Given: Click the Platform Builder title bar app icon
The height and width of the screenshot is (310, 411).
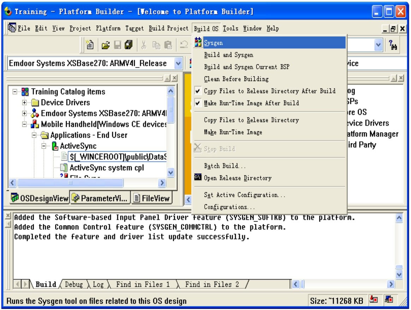Looking at the screenshot, I should coord(8,11).
